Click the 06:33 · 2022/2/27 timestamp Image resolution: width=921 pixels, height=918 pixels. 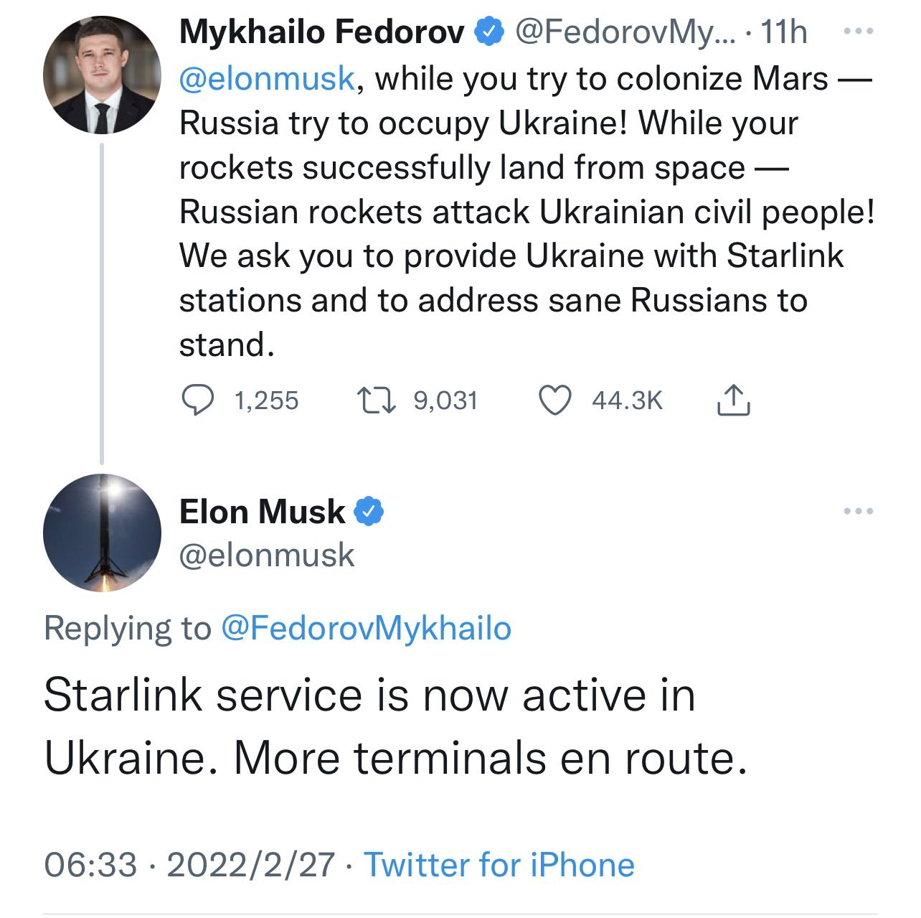click(x=189, y=865)
